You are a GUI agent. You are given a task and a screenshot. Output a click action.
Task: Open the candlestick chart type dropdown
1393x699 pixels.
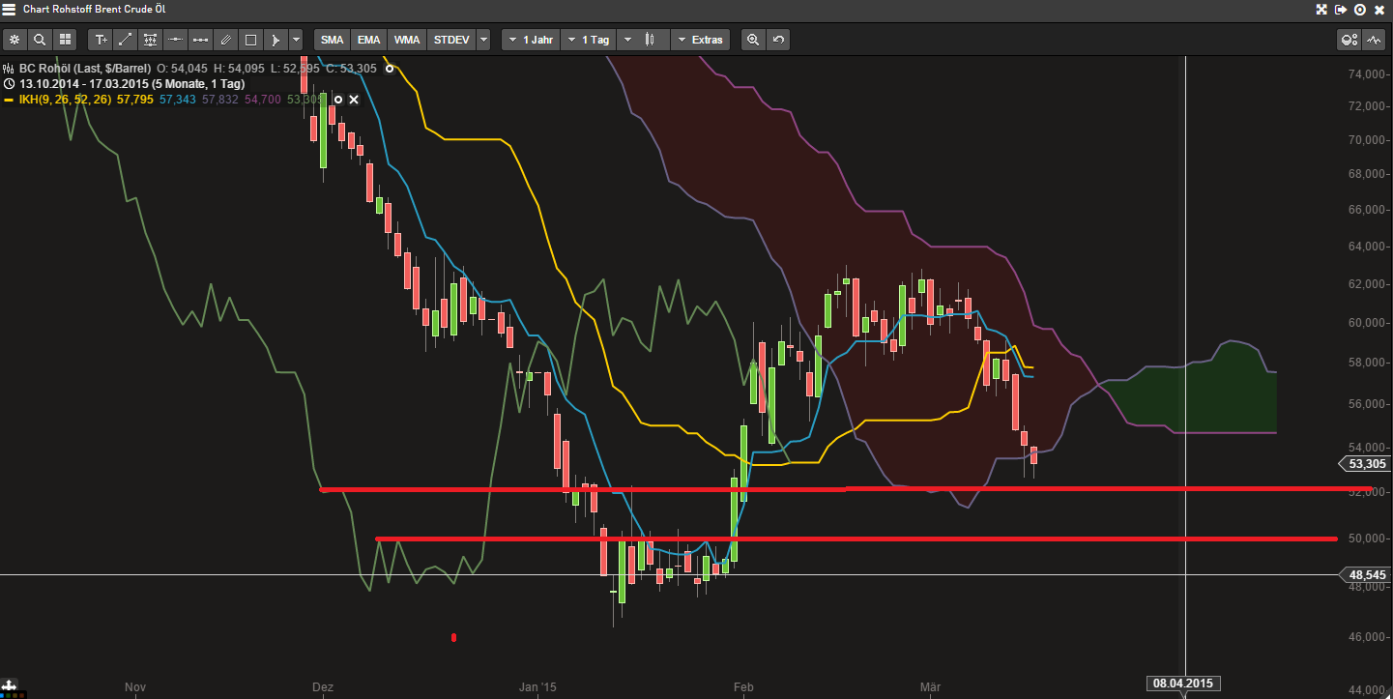point(643,40)
